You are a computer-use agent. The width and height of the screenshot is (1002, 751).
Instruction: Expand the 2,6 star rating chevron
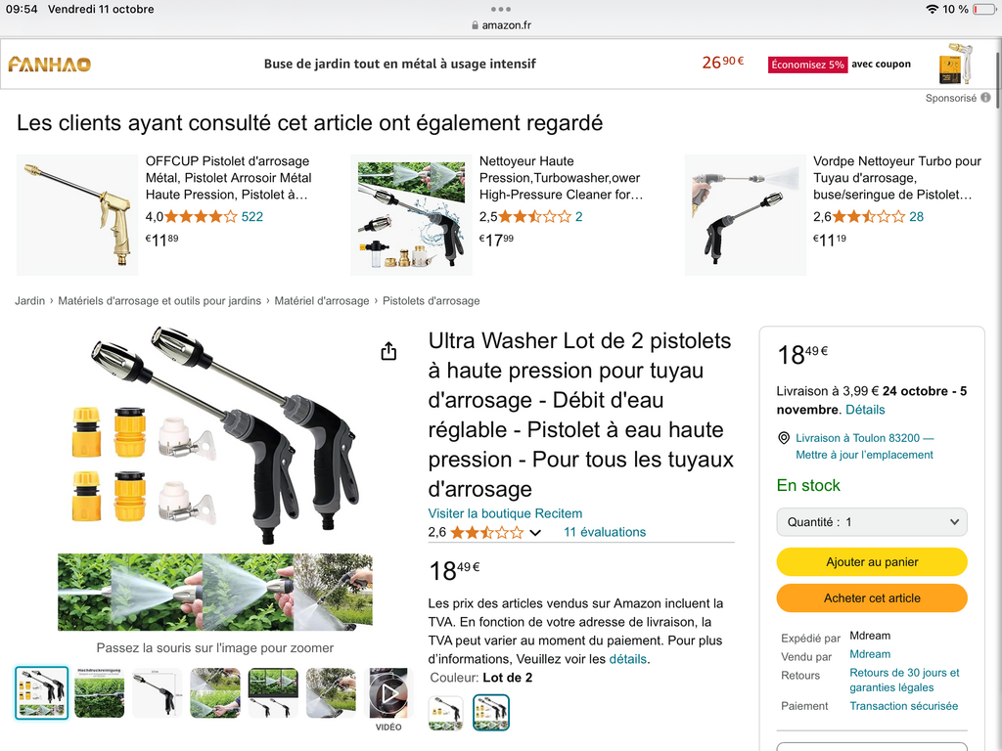(535, 533)
